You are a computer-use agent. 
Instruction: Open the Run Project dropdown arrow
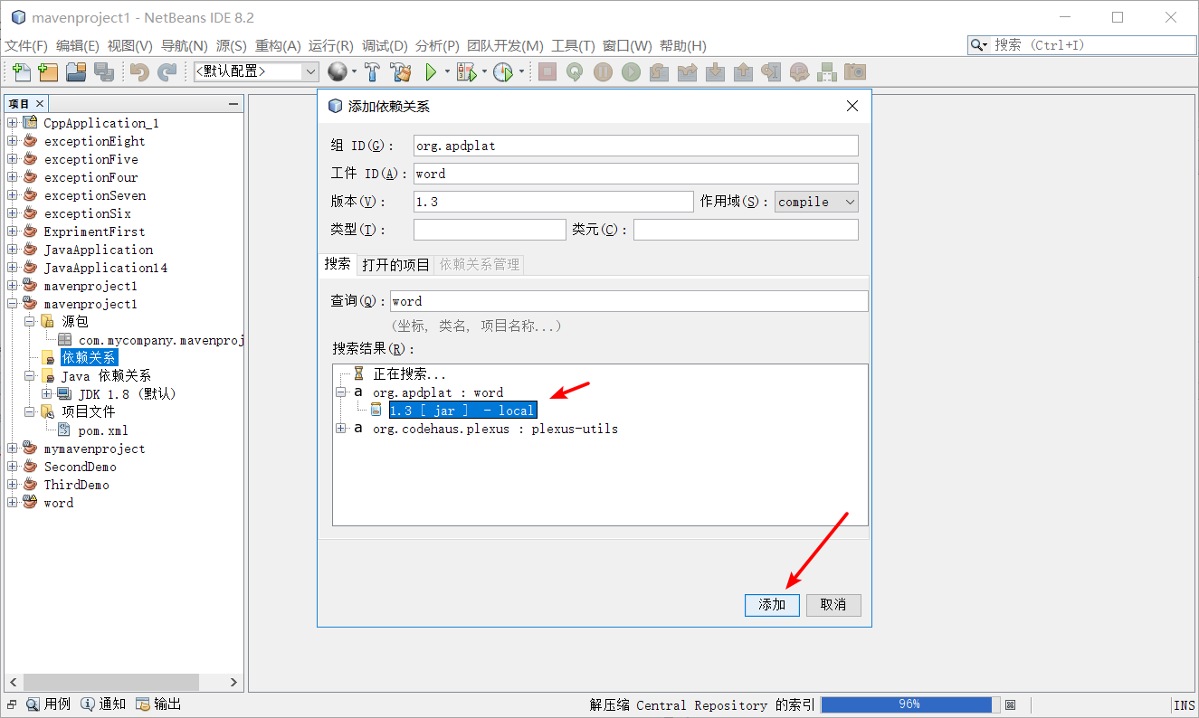tap(447, 71)
